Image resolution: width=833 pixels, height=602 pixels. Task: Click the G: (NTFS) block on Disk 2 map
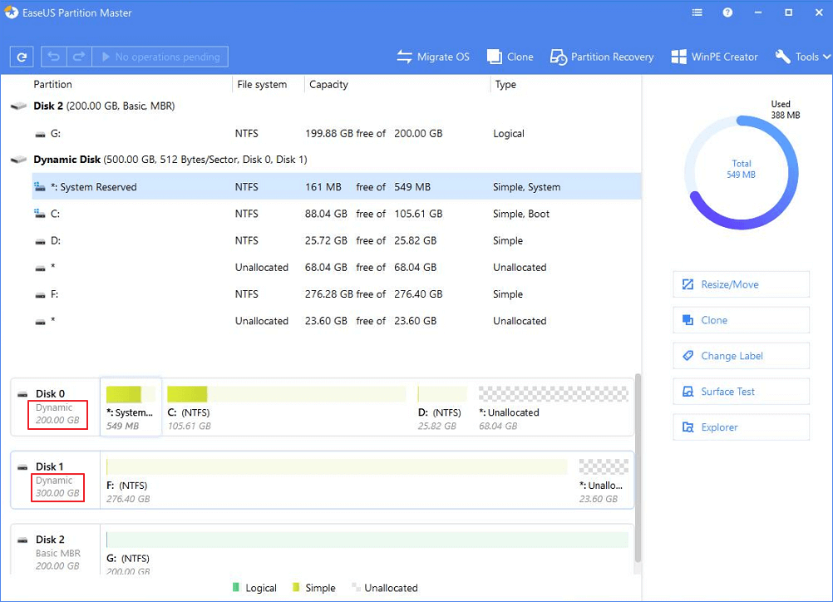point(367,551)
